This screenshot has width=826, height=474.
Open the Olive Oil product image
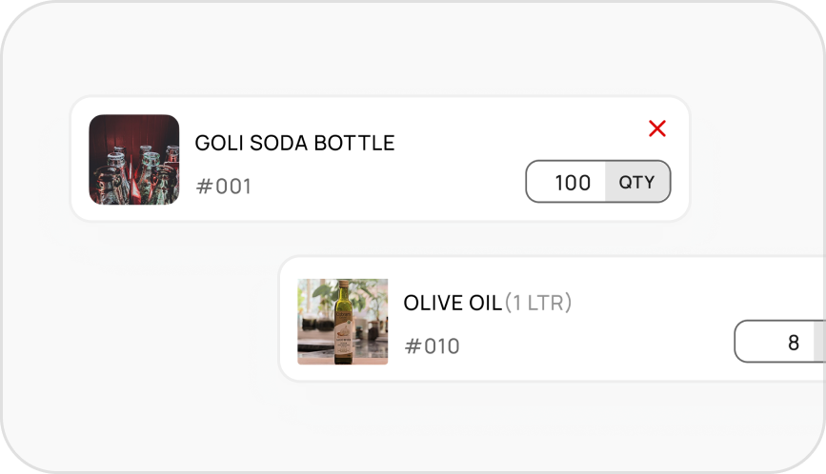tap(342, 322)
